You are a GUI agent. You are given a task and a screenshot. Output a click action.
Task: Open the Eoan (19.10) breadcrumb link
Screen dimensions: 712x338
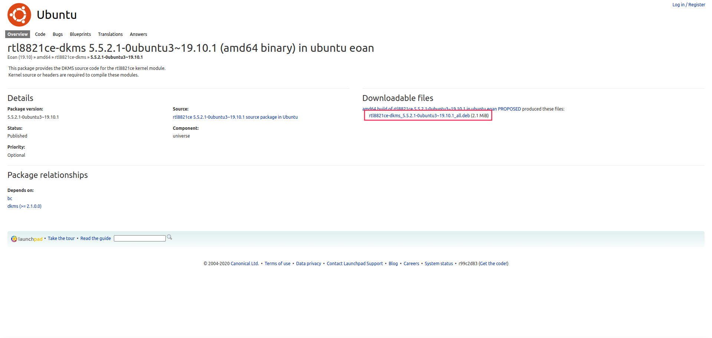tap(20, 57)
